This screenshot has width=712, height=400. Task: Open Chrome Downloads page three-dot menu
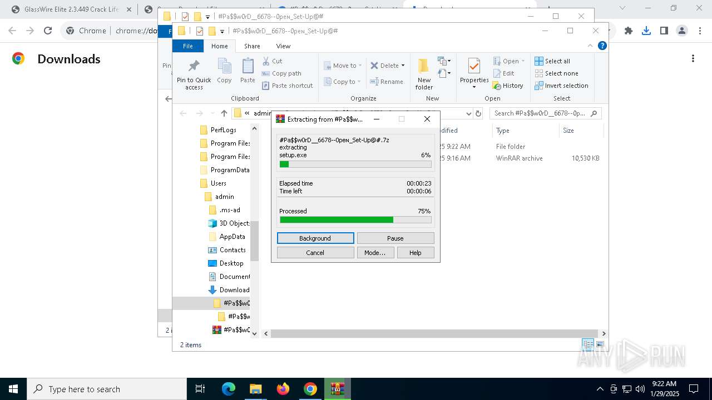pos(693,58)
